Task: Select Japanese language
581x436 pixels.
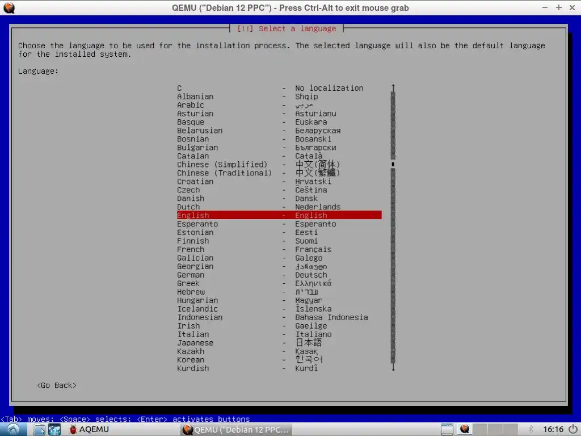Action: pyautogui.click(x=279, y=343)
